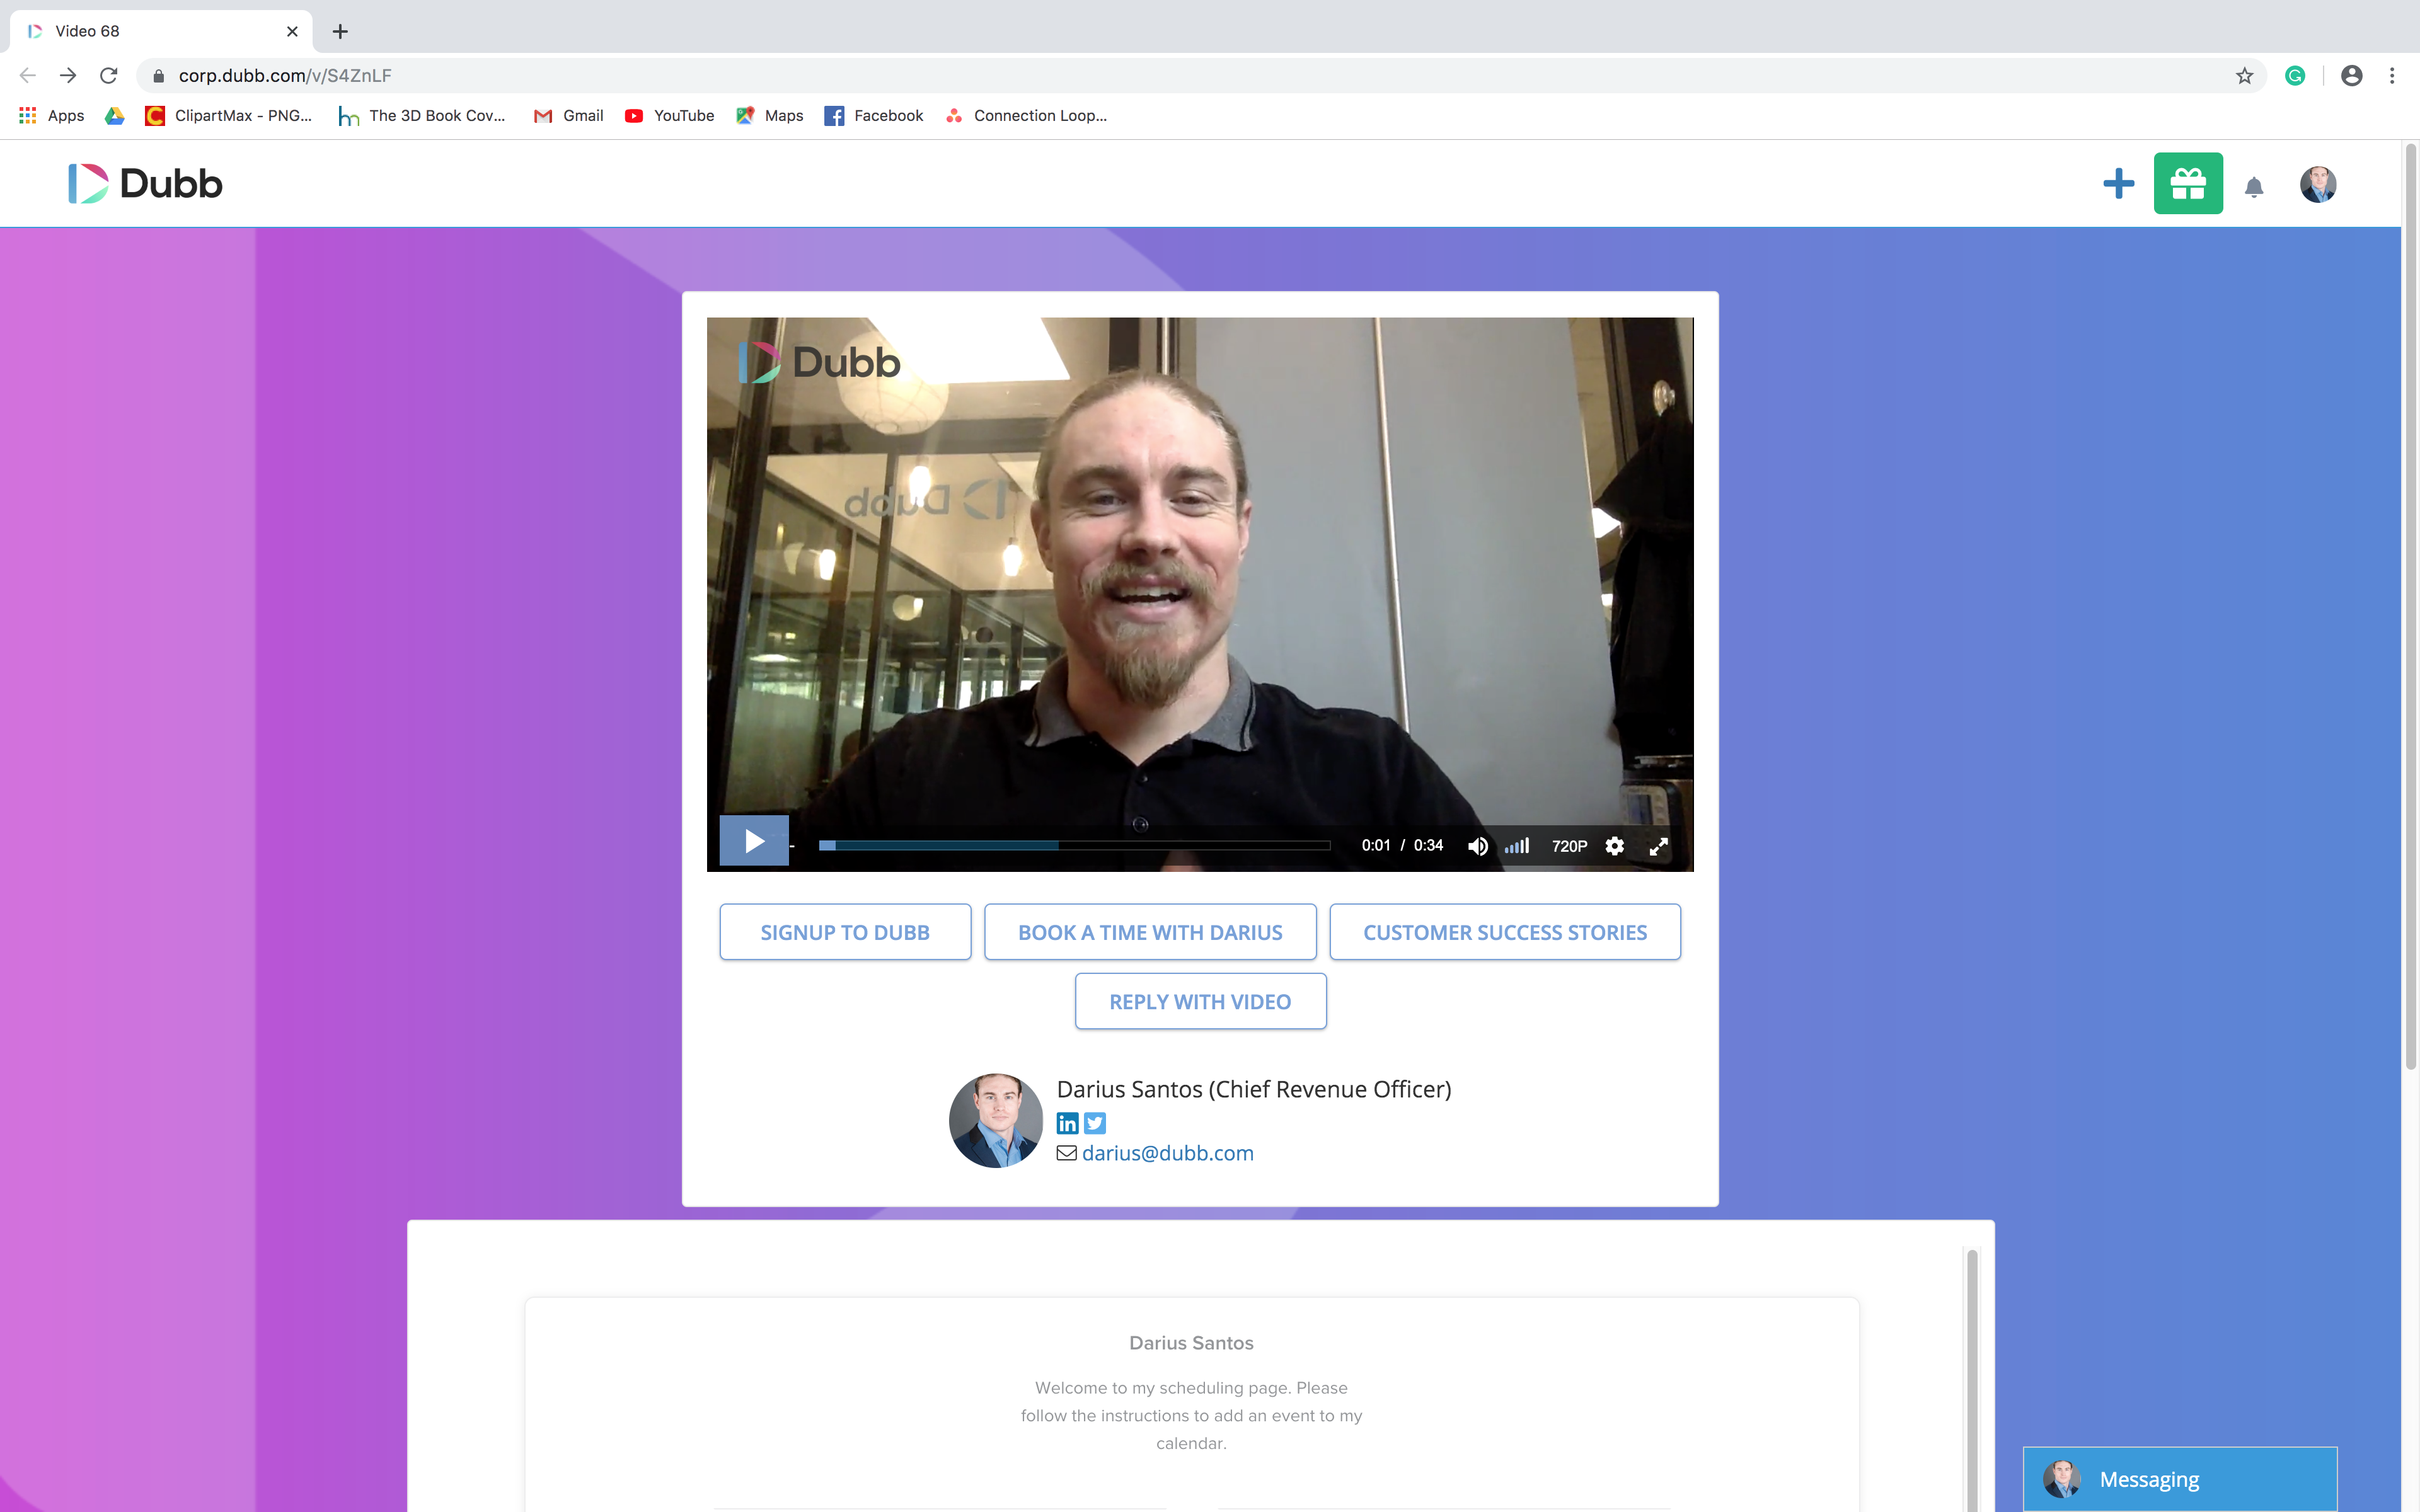This screenshot has width=2420, height=1512.
Task: Open the Chrome profile icon
Action: 2351,75
